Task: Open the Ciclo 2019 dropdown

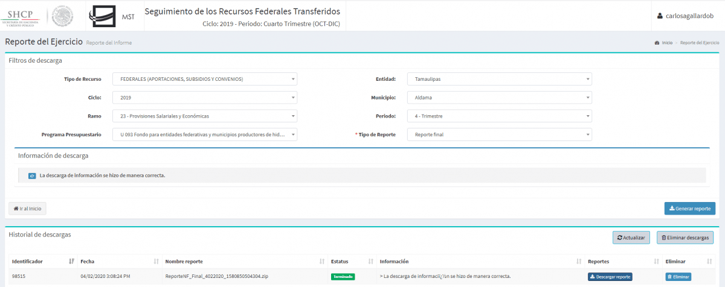Action: tap(205, 97)
